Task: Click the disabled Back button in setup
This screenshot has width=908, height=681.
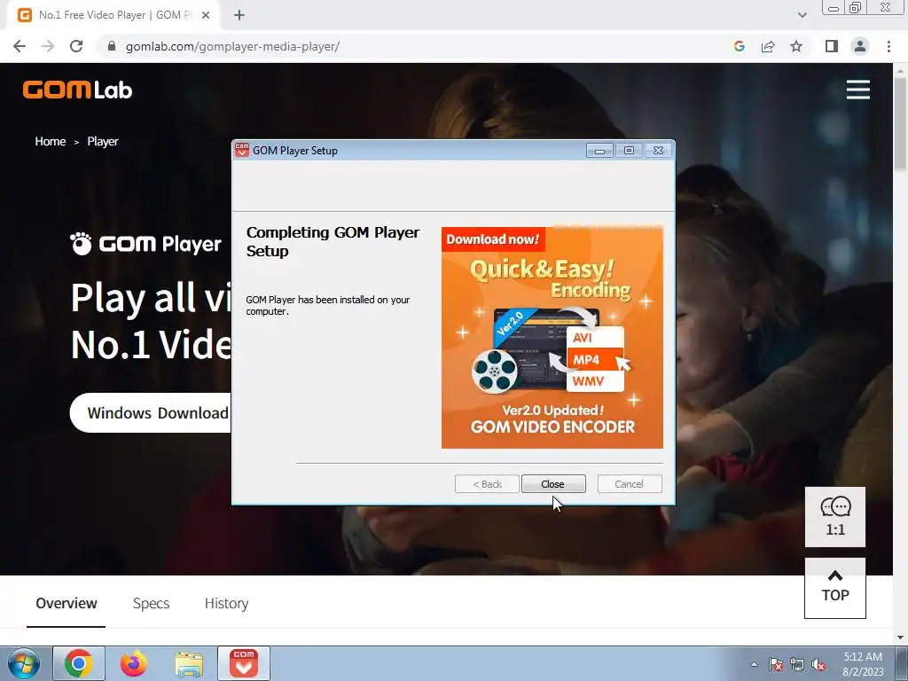Action: [487, 483]
